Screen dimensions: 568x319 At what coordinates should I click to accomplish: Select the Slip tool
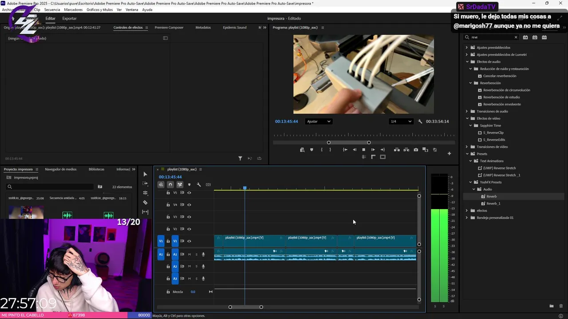point(145,212)
